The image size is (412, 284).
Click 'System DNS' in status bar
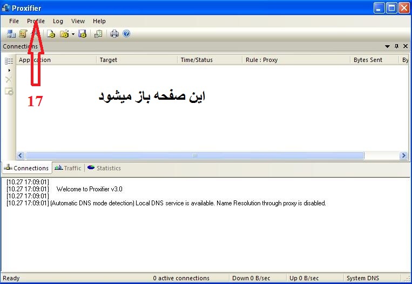coord(363,278)
